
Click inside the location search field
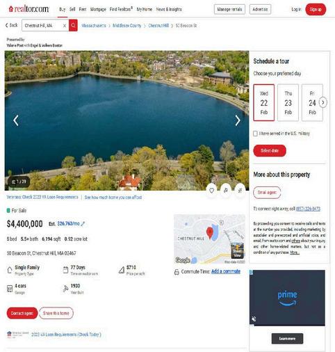pyautogui.click(x=43, y=26)
